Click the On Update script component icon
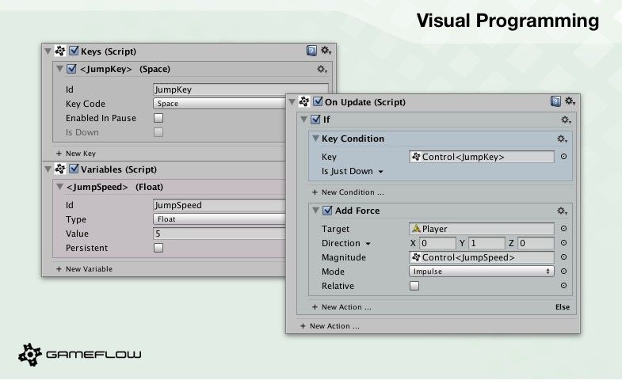The height and width of the screenshot is (380, 622). coord(303,101)
